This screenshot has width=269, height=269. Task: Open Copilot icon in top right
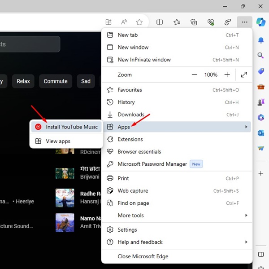tap(261, 22)
